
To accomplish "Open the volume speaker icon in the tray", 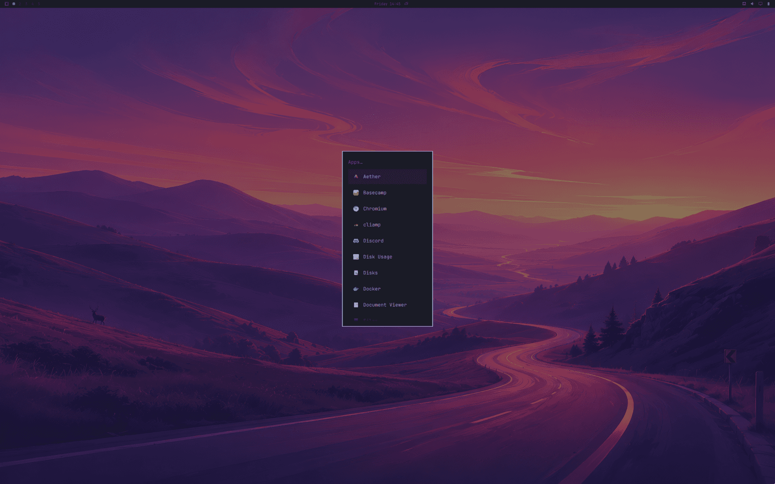I will (x=752, y=4).
